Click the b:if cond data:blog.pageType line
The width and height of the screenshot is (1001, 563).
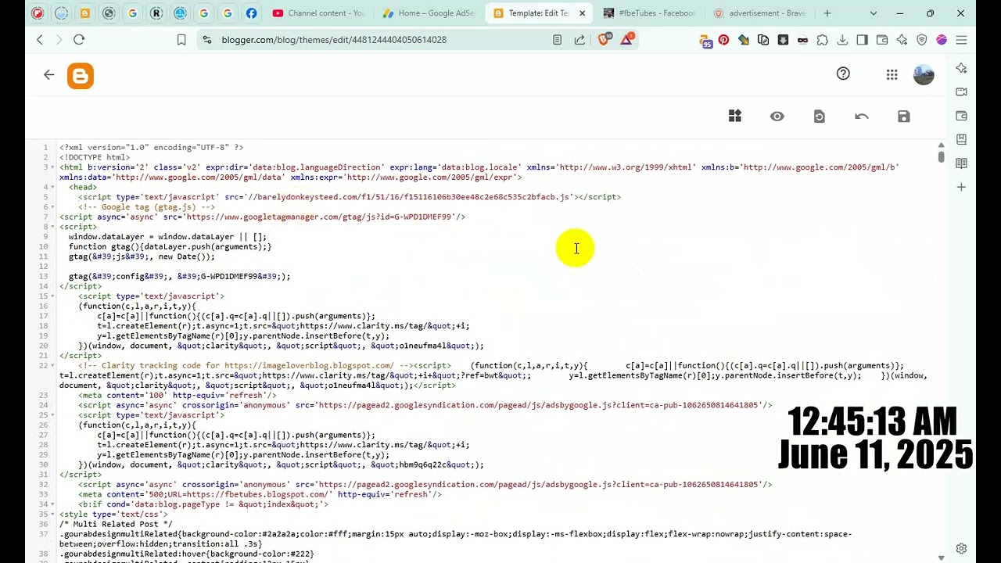203,504
